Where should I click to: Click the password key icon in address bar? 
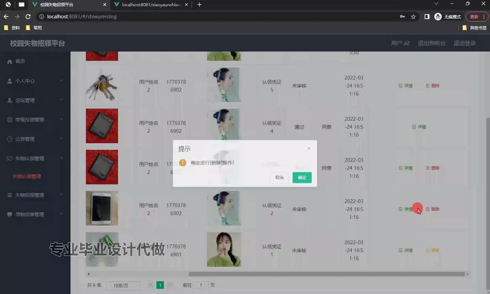coord(402,16)
